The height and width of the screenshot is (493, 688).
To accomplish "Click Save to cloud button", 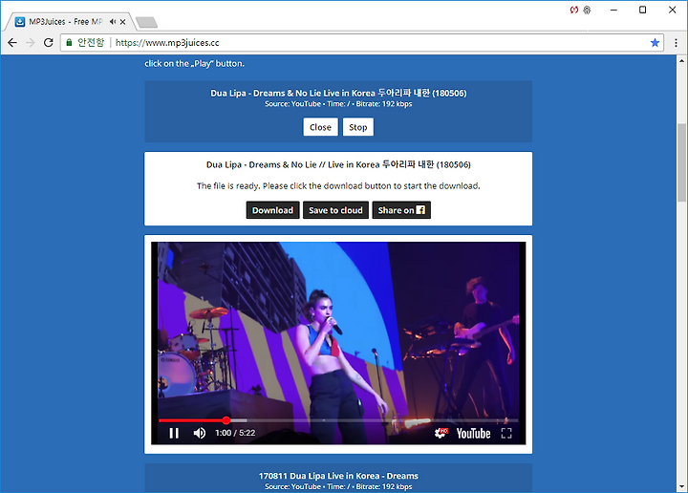I will tap(335, 210).
